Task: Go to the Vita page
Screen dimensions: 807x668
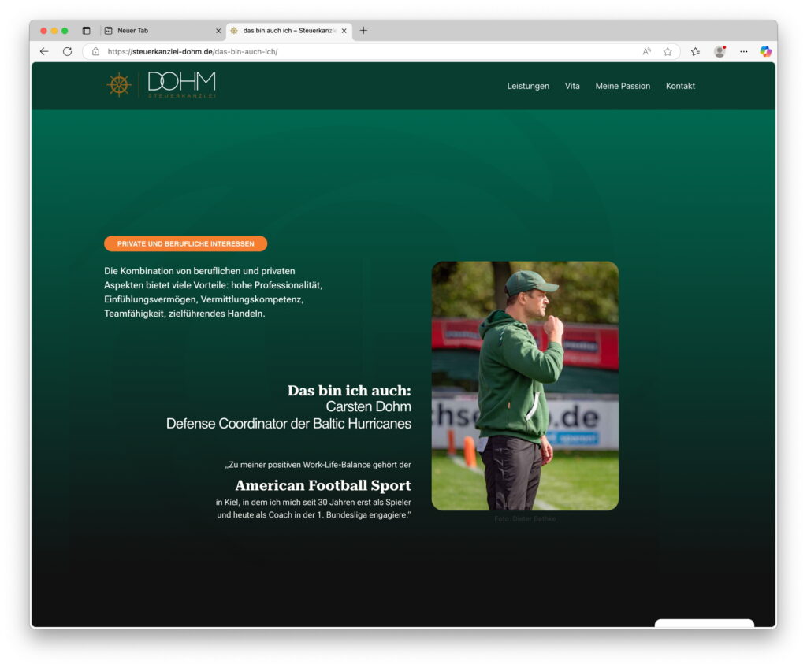Action: [x=572, y=86]
